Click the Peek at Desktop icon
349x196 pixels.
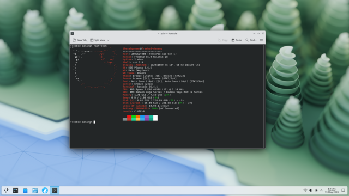point(343,191)
